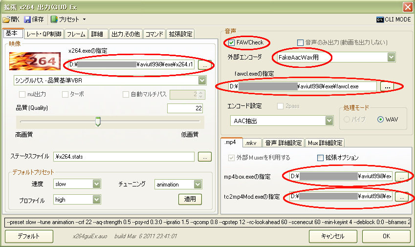Switch to CLI MODE
This screenshot has width=415, height=247.
coord(393,20)
